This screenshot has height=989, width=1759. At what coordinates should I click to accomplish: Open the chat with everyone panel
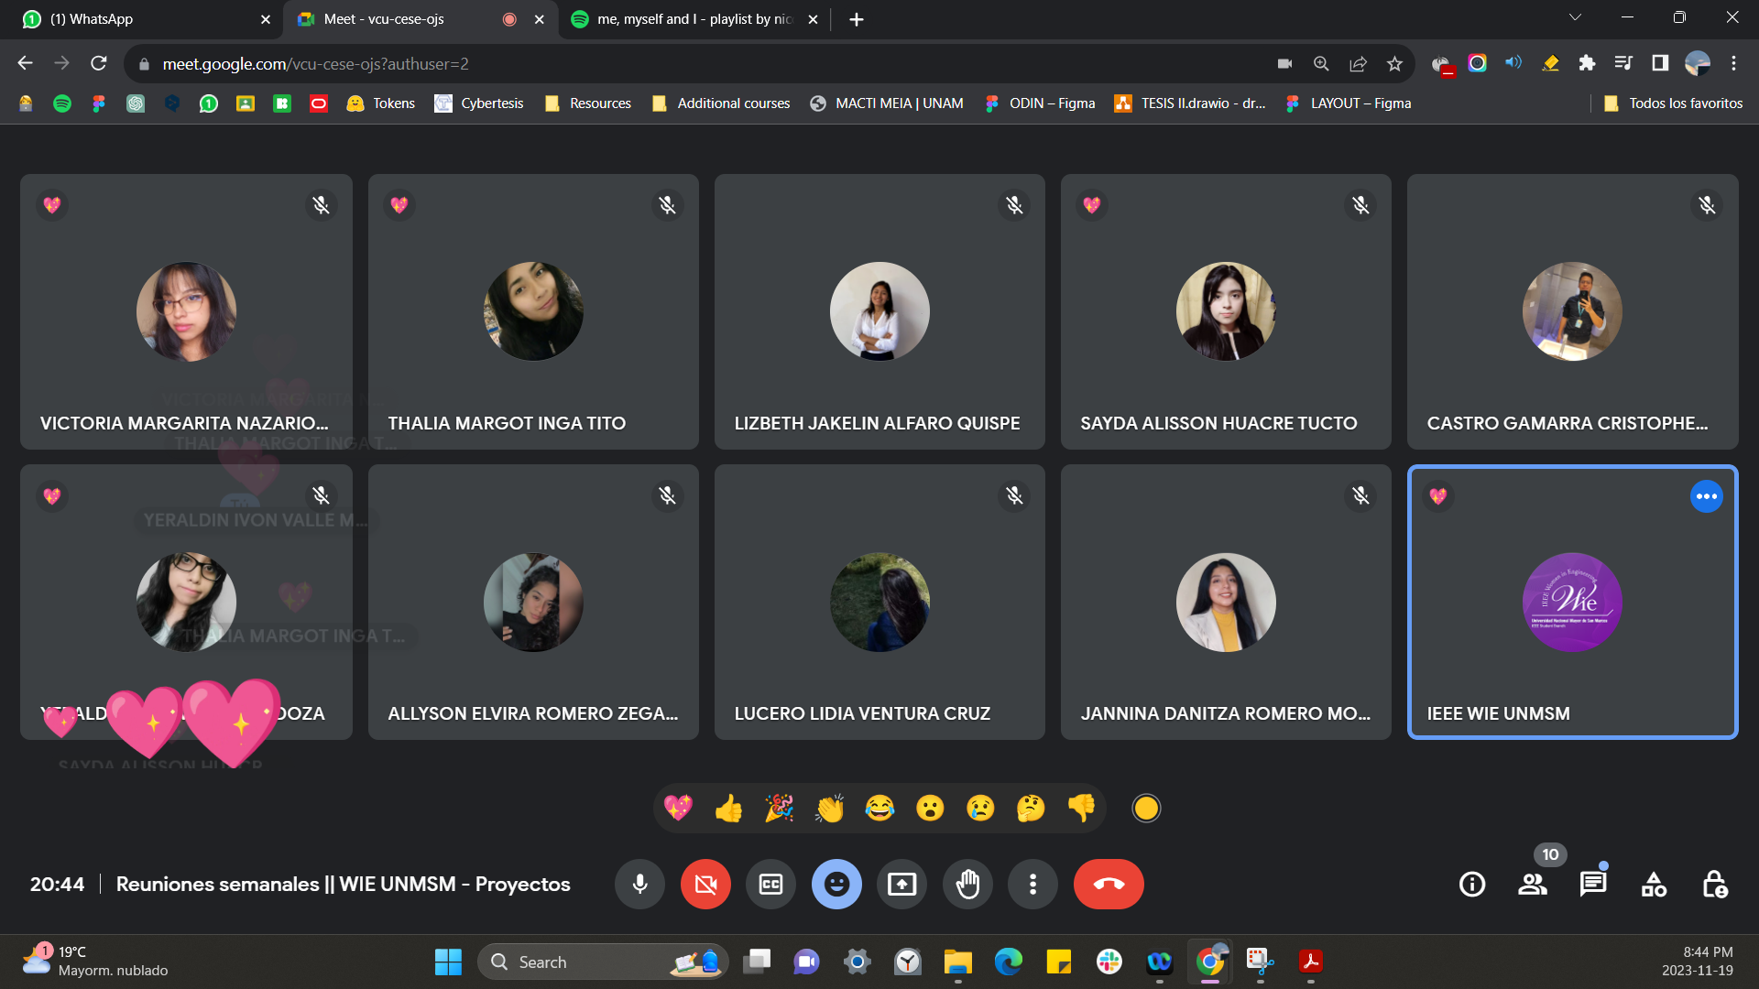(1592, 884)
